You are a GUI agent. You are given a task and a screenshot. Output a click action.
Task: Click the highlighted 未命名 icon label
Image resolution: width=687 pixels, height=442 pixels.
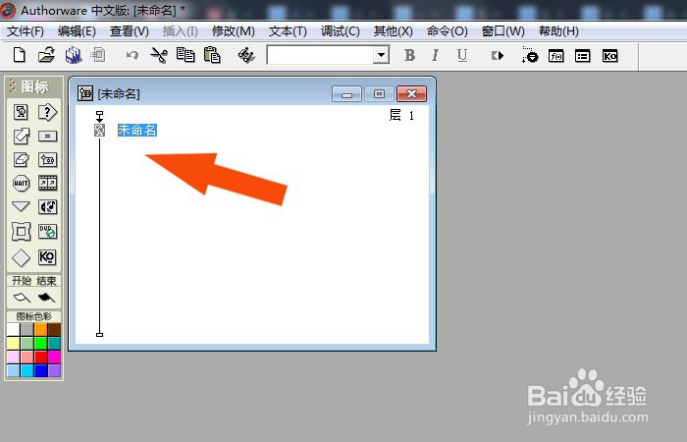[137, 130]
